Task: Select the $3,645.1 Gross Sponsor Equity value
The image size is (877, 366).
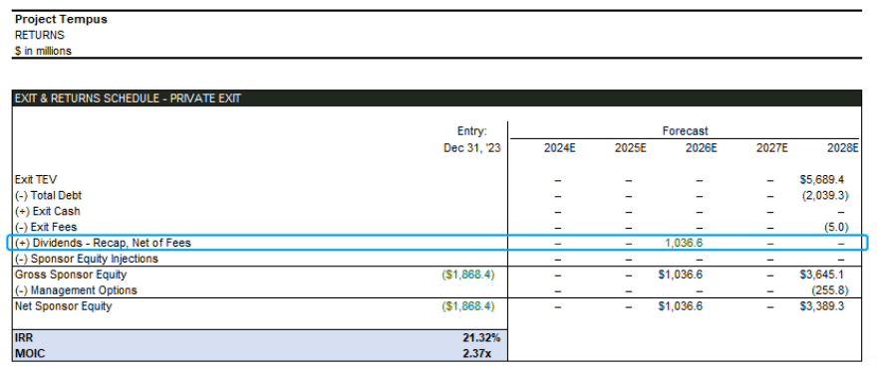Action: click(822, 274)
